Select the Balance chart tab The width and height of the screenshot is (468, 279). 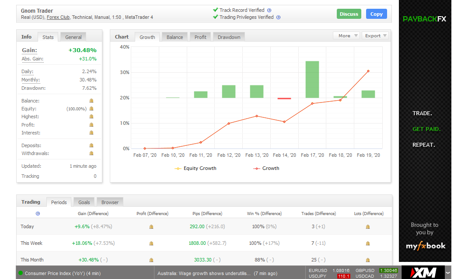click(175, 37)
